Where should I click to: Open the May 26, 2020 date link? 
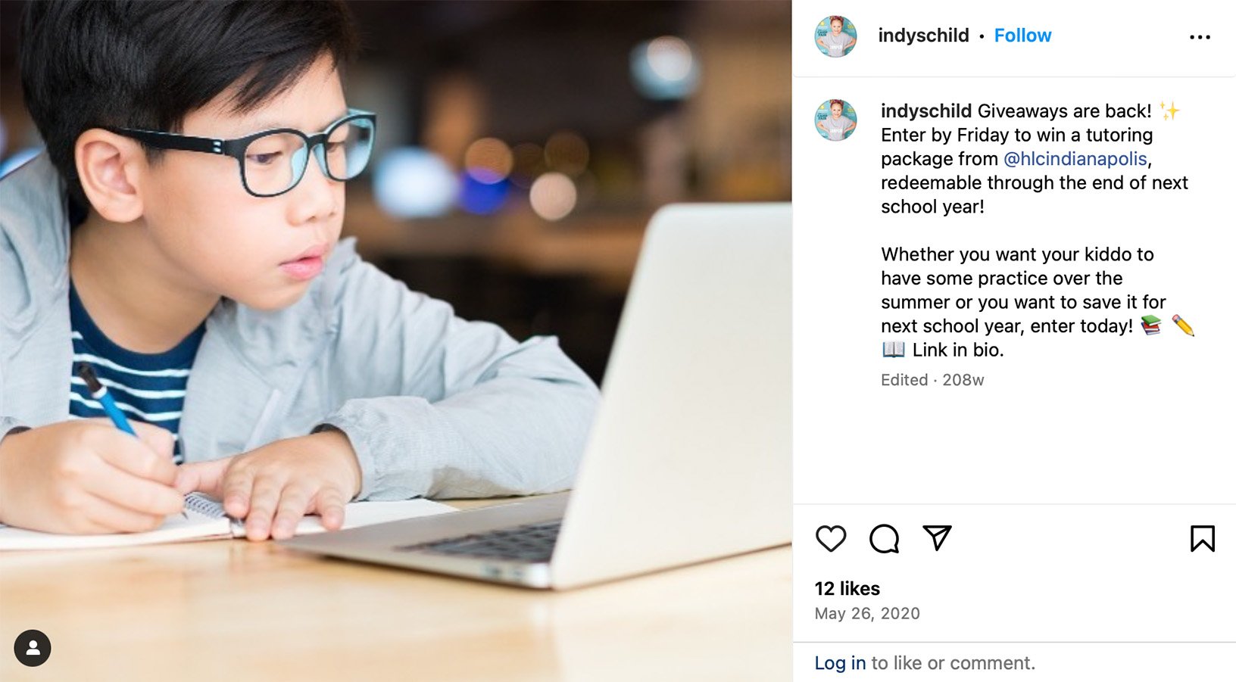click(x=867, y=613)
